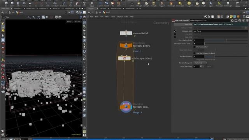This screenshot has width=249, height=140.
Task: Open parameter gear menu for vdbfromparticles1
Action: click(x=232, y=21)
